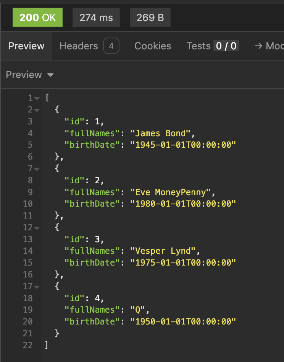This screenshot has width=284, height=362.
Task: Collapse the Q object fold arrow on line 17
Action: (37, 287)
